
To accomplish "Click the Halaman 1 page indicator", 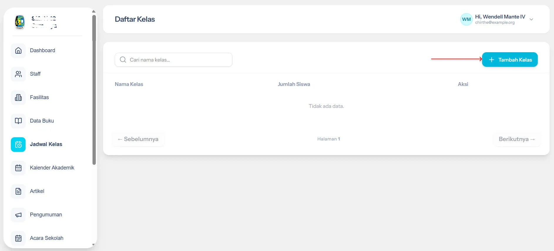I will pos(328,139).
